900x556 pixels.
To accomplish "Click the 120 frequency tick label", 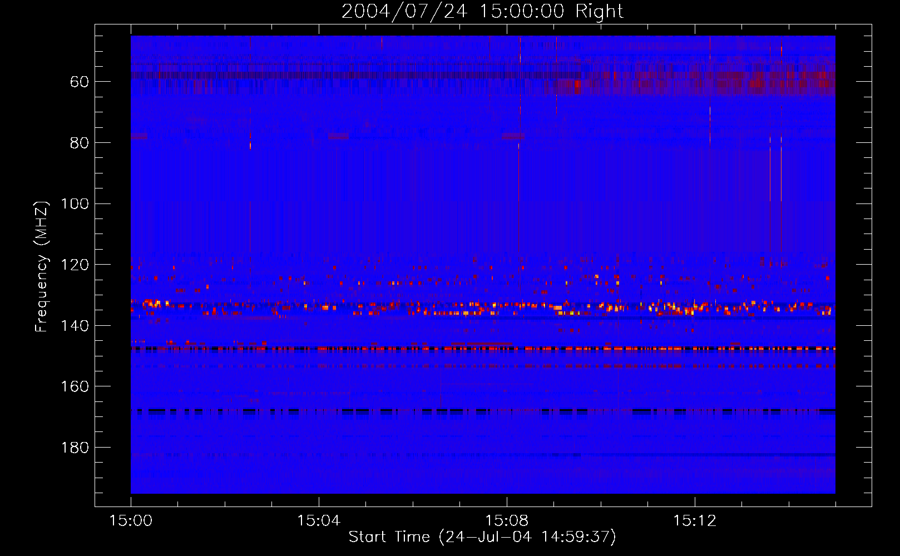I will [75, 265].
